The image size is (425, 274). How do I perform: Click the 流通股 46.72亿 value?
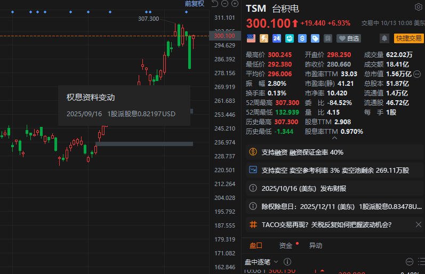point(397,103)
